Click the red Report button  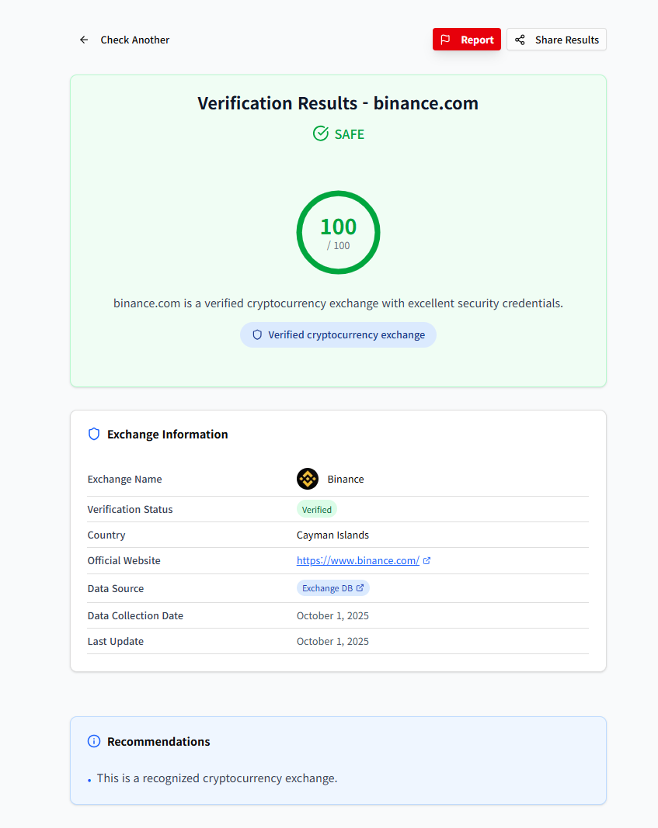coord(467,40)
